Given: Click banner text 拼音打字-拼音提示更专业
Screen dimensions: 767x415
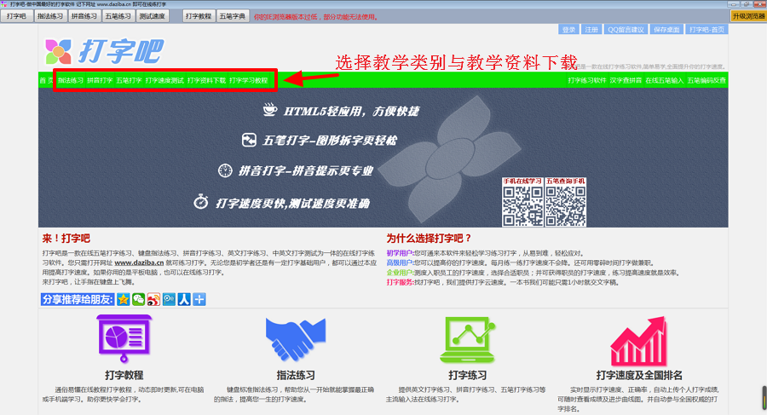Looking at the screenshot, I should point(306,170).
